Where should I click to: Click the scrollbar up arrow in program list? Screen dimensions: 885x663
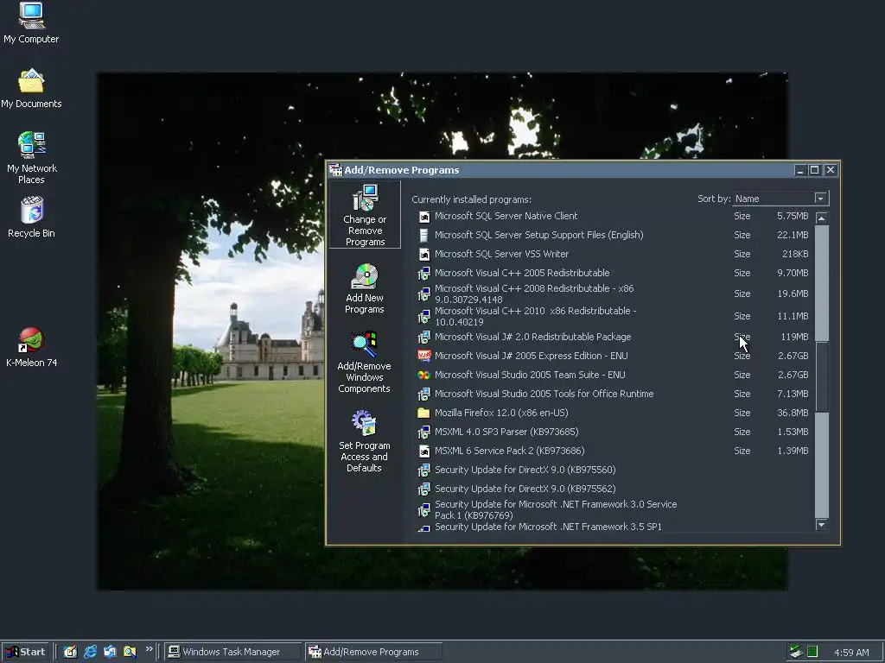coord(822,218)
